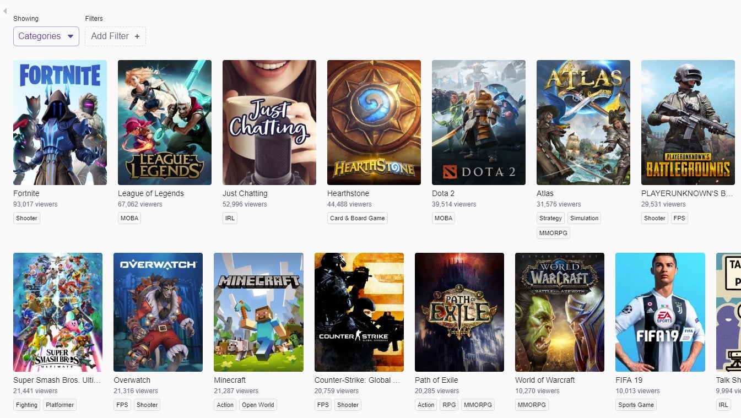Viewport: 741px width, 418px height.
Task: Click the 21,287 viewers text
Action: [236, 391]
